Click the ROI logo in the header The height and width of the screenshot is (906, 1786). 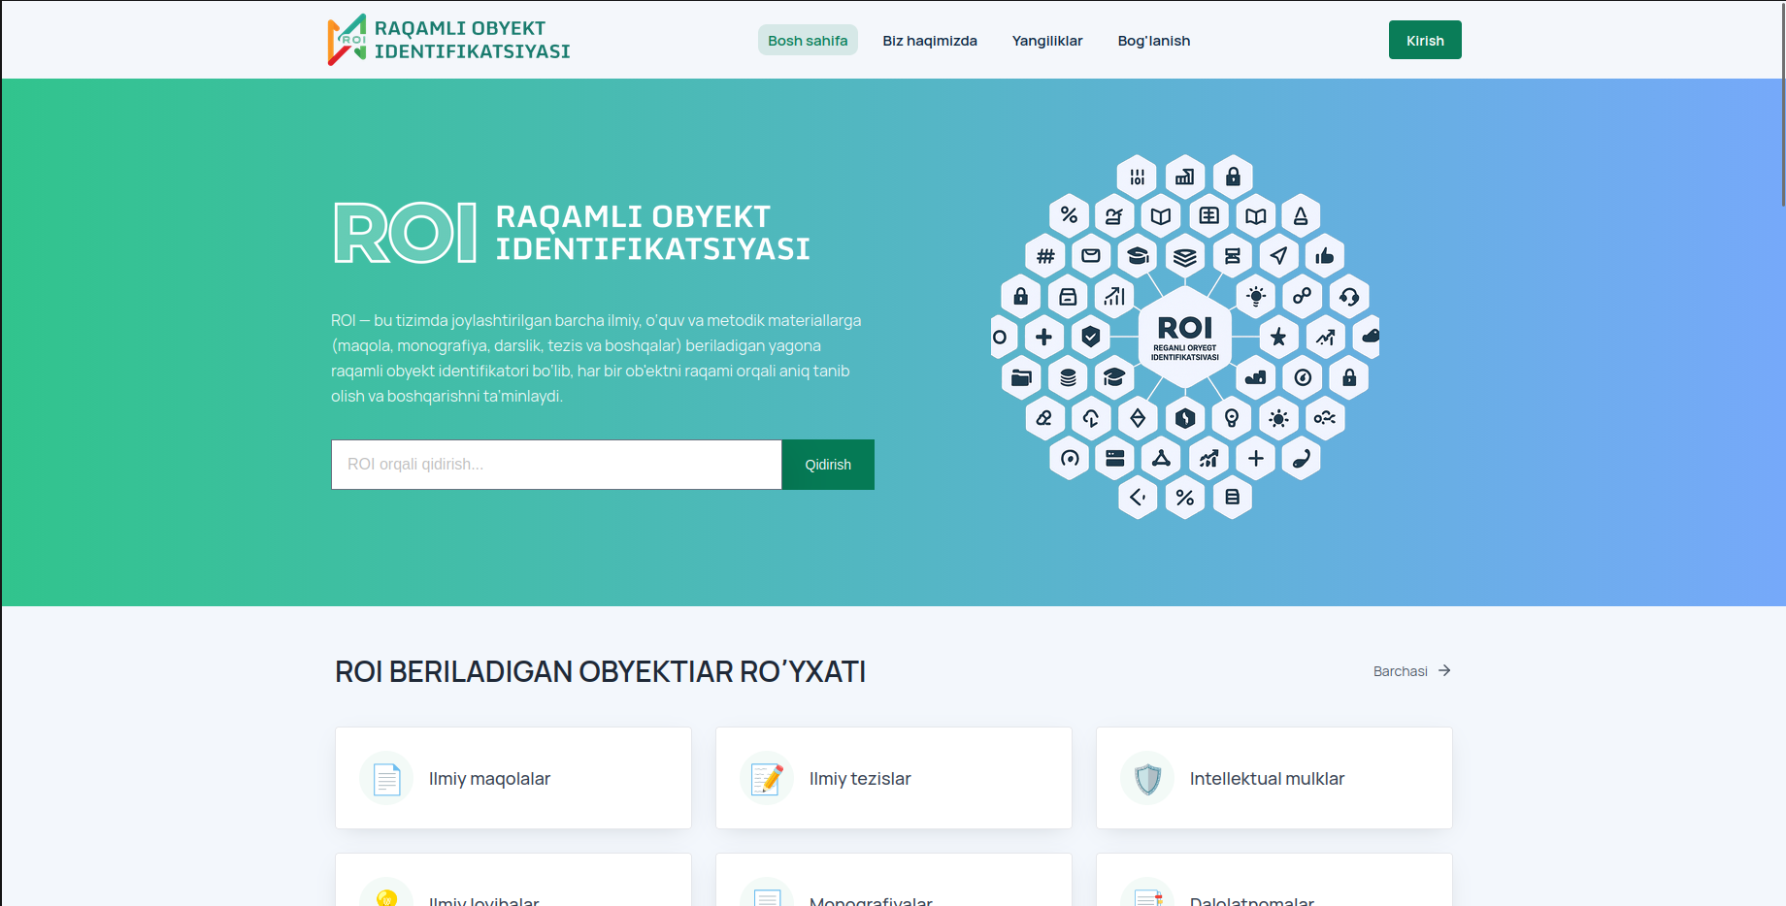(x=448, y=40)
